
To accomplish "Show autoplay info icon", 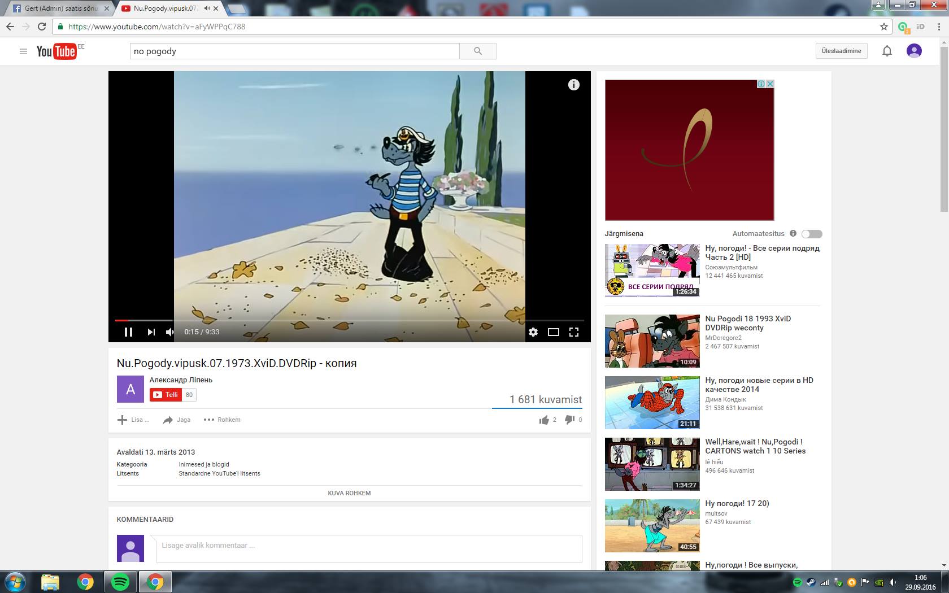I will point(793,233).
